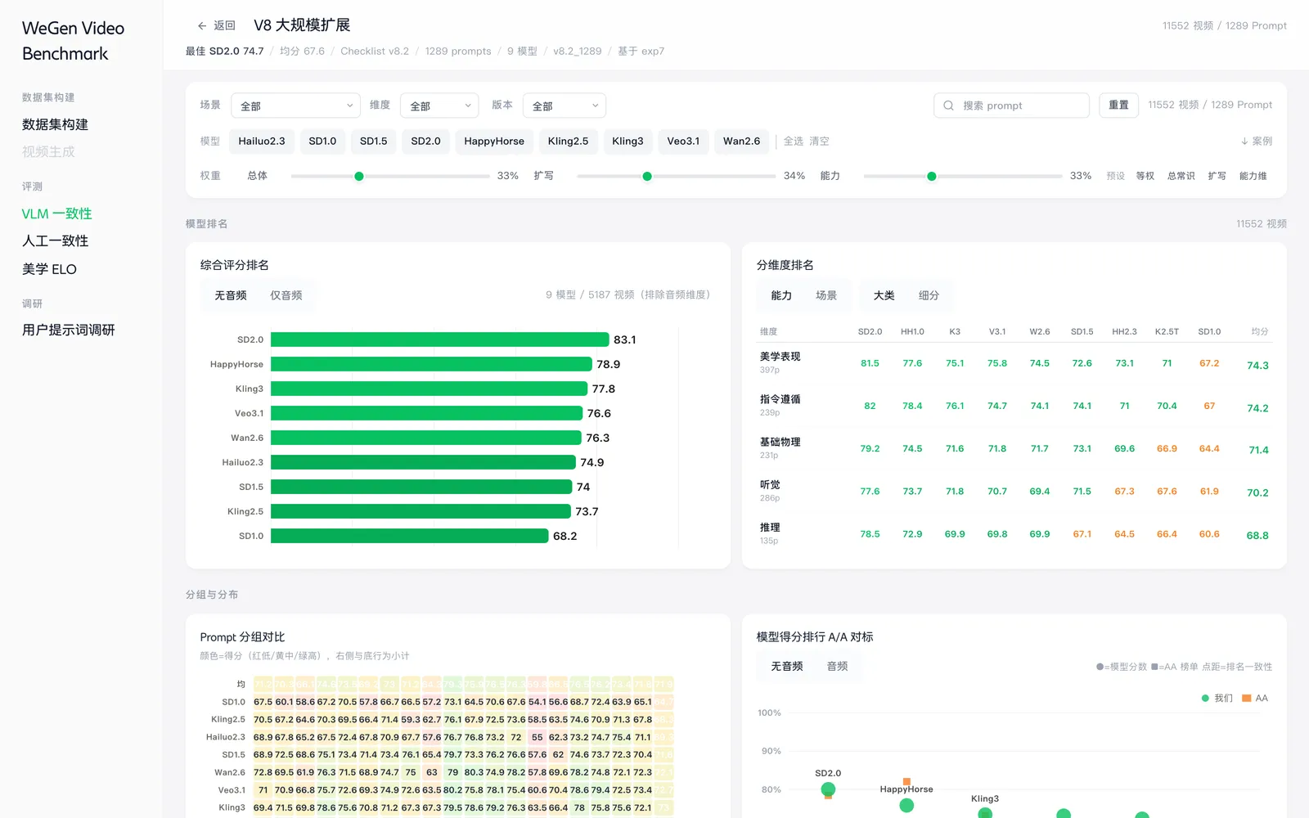Screen dimensions: 1309x818
Task: Select the 无音频 tab in A/A 对标 panel
Action: (x=787, y=667)
